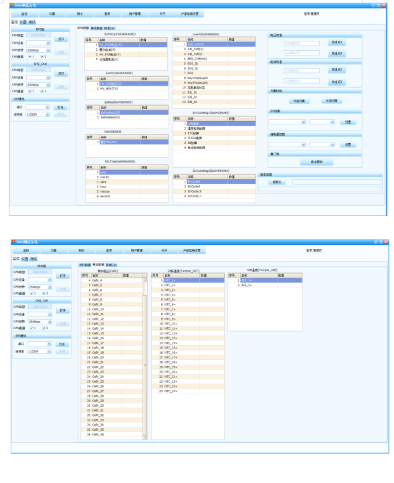This screenshot has height=483, width=394.
Task: Click scroll-up arrow of cell voltage list
Action: pyautogui.click(x=144, y=280)
